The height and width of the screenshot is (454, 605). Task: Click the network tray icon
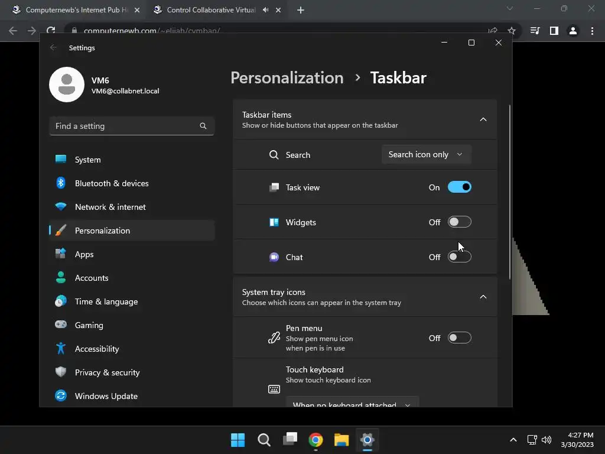pyautogui.click(x=532, y=440)
